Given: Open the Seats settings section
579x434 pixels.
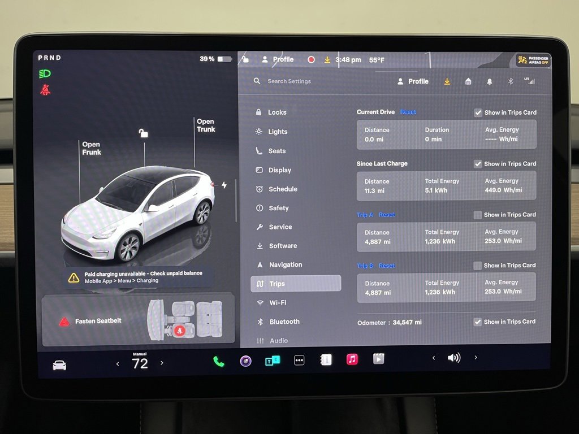Looking at the screenshot, I should tap(276, 151).
